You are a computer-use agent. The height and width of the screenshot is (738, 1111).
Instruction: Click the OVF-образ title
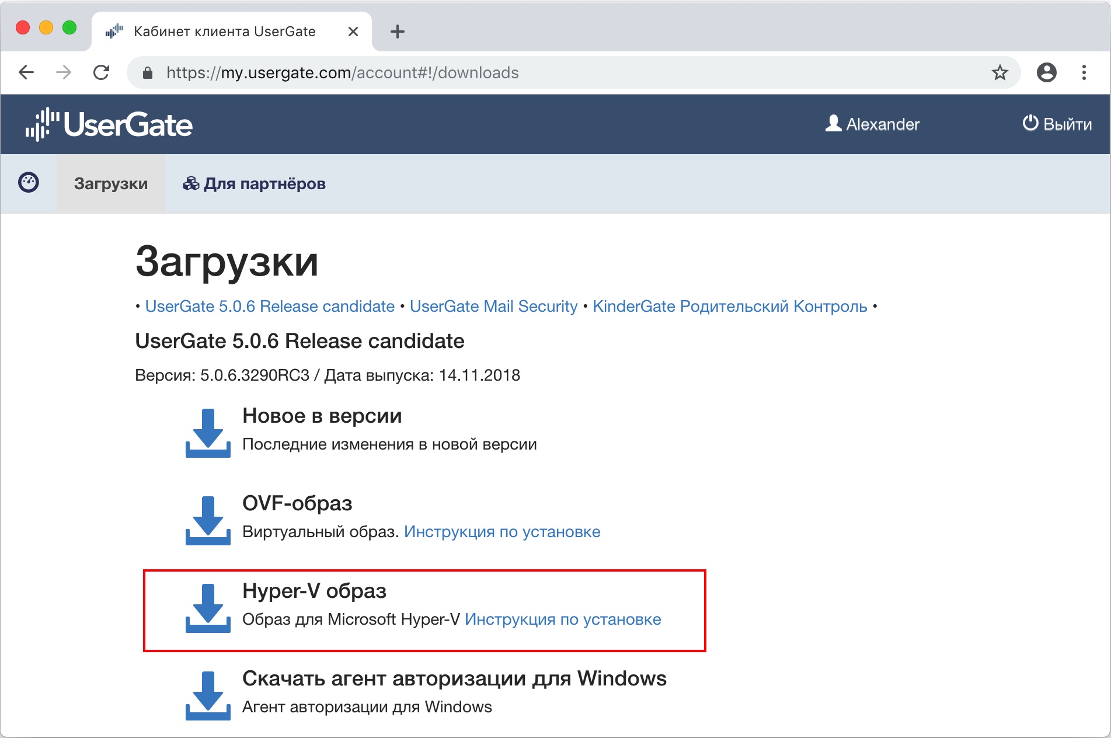297,503
